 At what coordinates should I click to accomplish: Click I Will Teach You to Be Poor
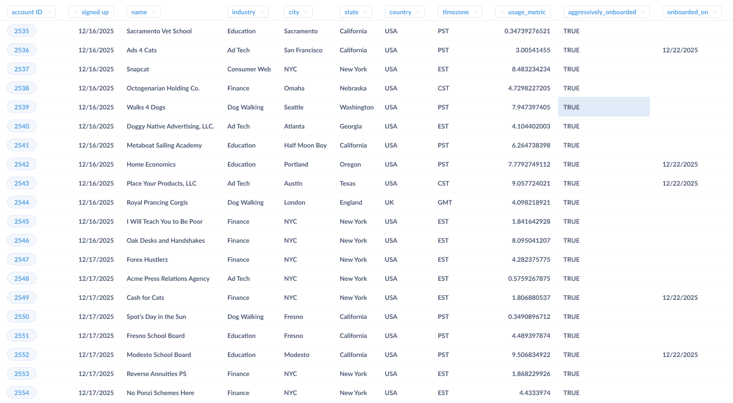click(165, 222)
